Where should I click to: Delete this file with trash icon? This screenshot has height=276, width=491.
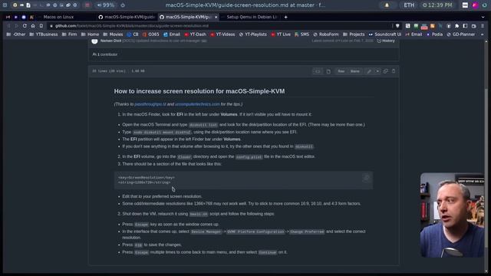[x=394, y=71]
